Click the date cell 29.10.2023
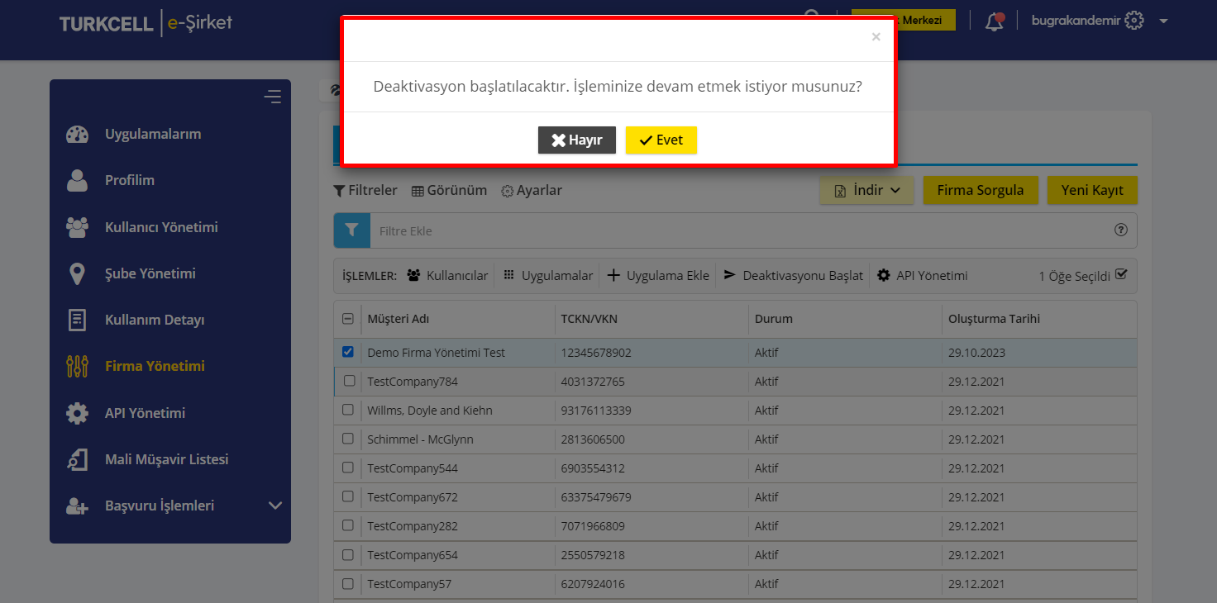1217x603 pixels. click(x=976, y=353)
